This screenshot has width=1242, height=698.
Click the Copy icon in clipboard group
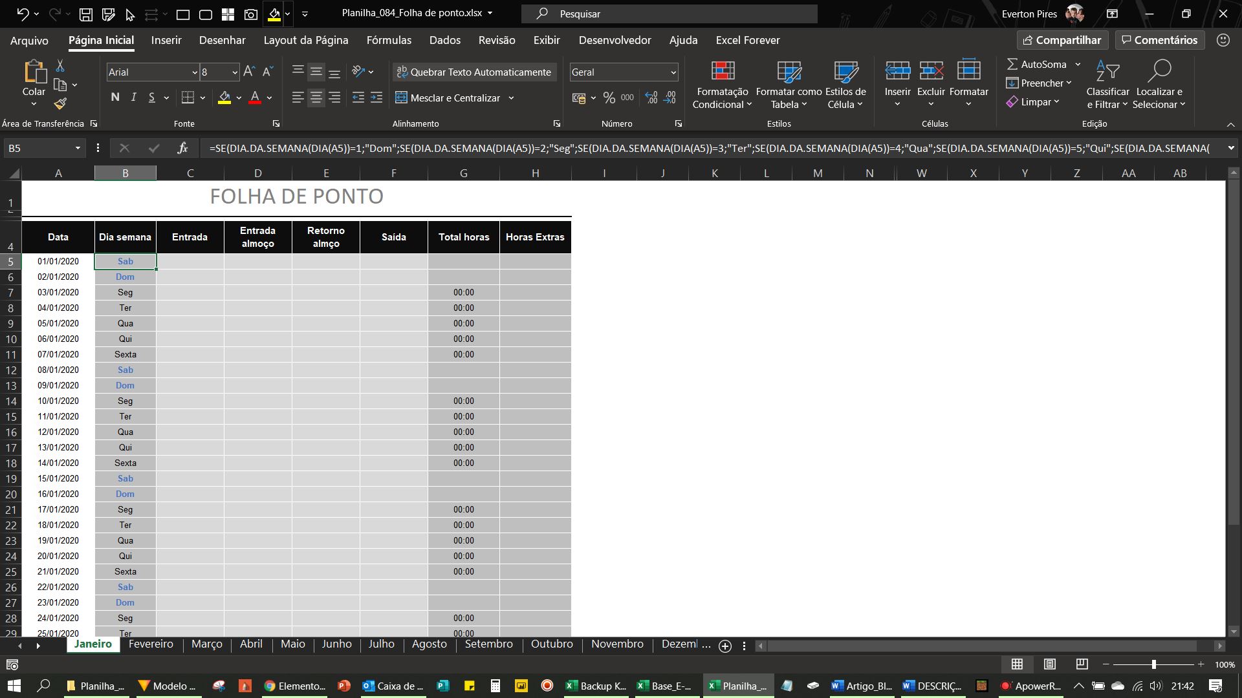pyautogui.click(x=60, y=85)
